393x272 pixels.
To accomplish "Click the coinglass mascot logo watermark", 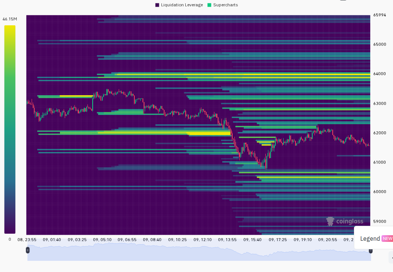I will [330, 221].
